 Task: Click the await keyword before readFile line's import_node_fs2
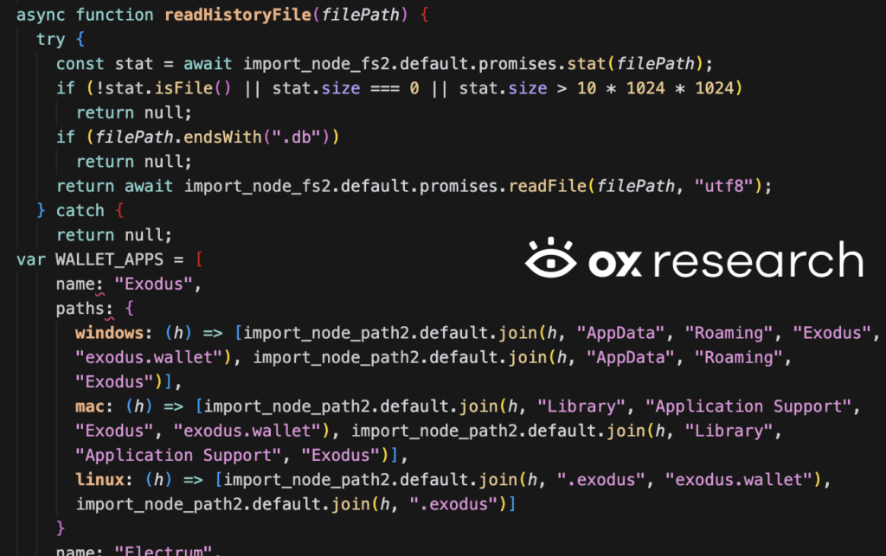(149, 186)
